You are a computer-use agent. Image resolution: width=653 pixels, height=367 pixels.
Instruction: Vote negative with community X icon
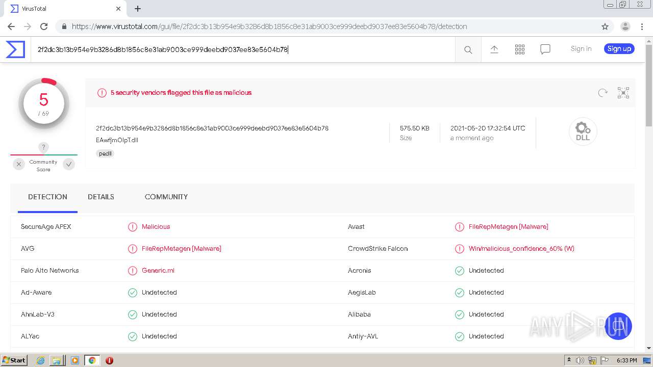coord(19,164)
